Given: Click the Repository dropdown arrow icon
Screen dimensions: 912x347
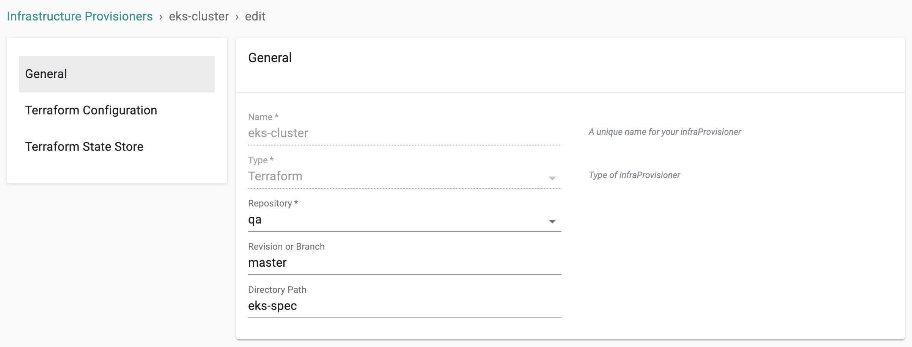Looking at the screenshot, I should pyautogui.click(x=552, y=221).
